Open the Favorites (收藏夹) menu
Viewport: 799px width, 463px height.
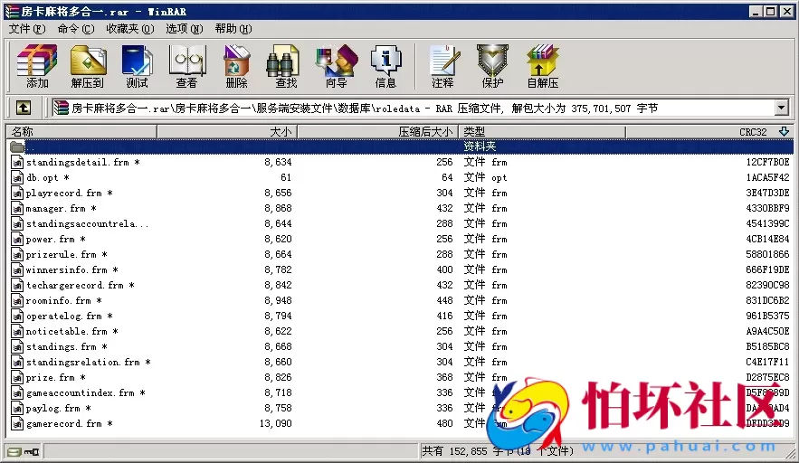tap(130, 29)
